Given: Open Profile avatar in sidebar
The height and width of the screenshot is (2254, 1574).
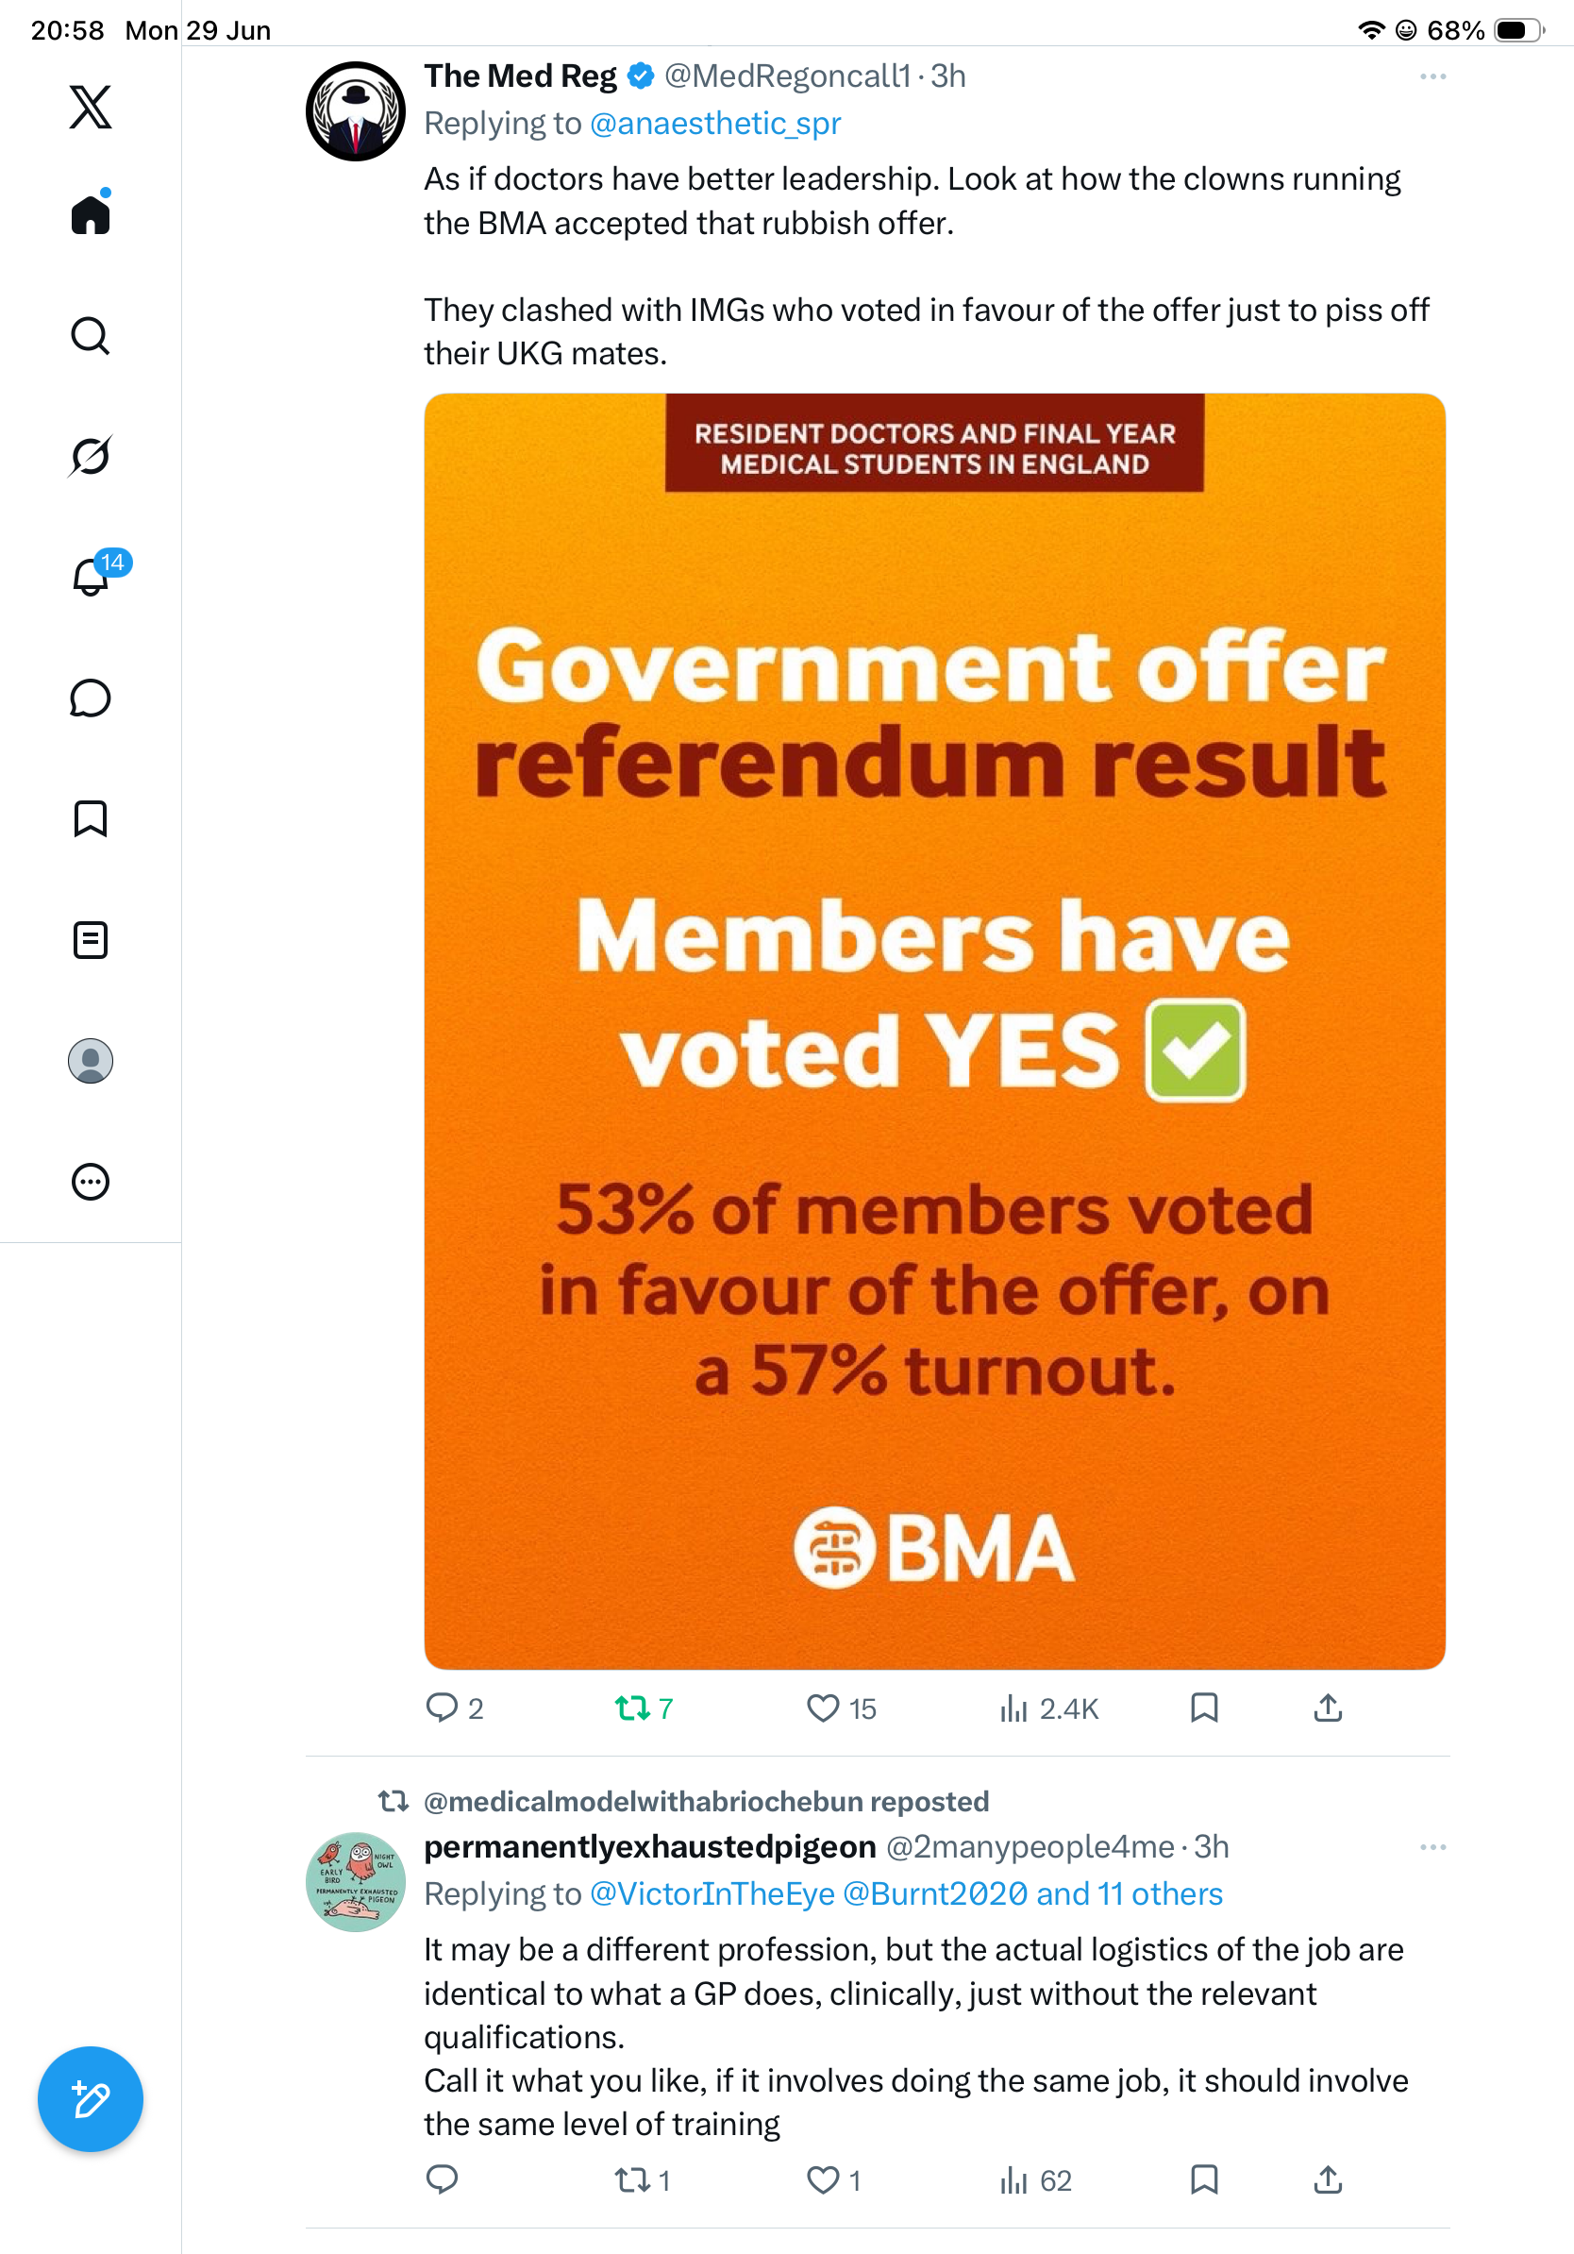Looking at the screenshot, I should pyautogui.click(x=91, y=1061).
